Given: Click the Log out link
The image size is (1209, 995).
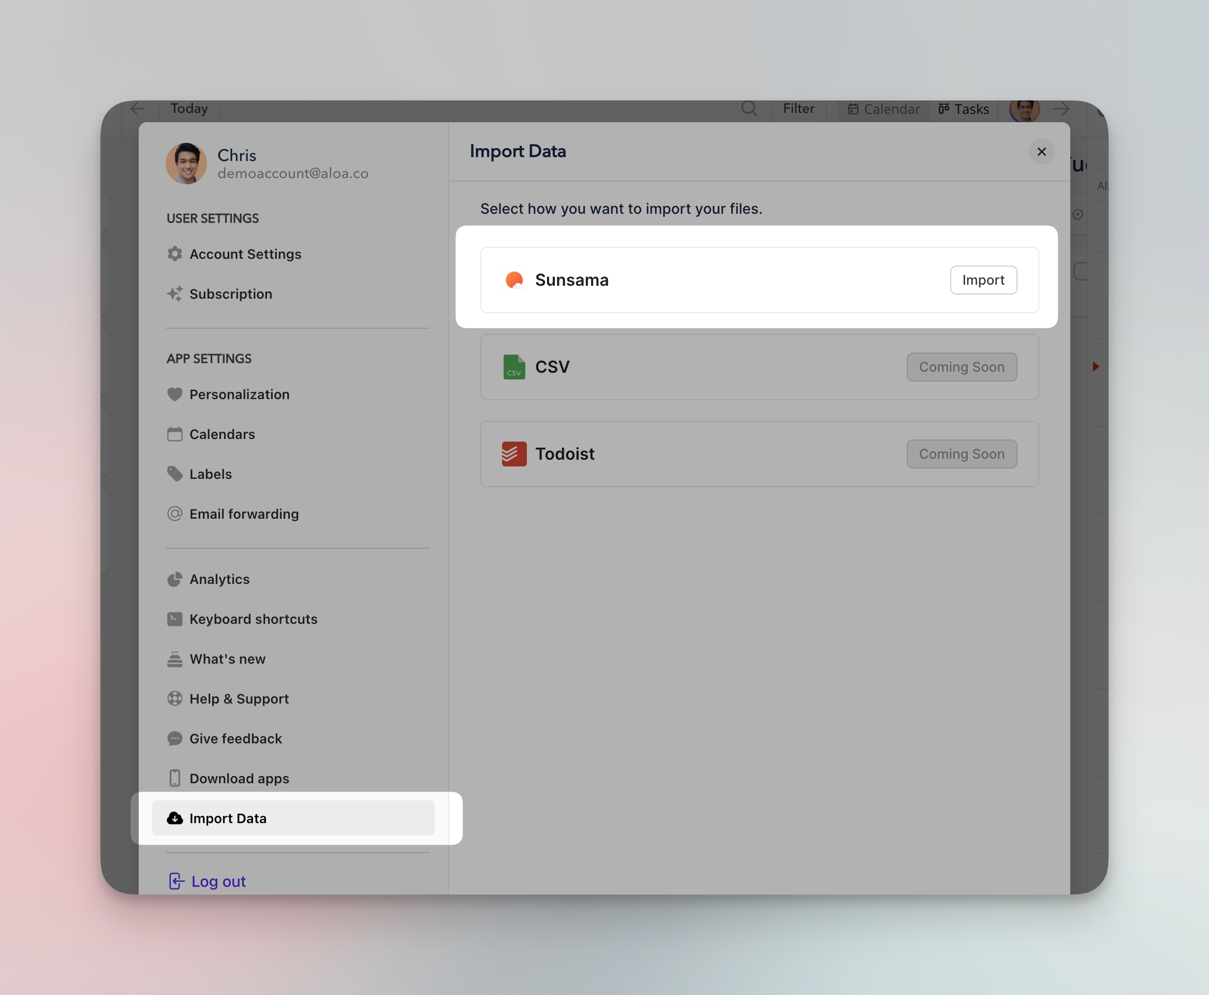Looking at the screenshot, I should coord(218,881).
